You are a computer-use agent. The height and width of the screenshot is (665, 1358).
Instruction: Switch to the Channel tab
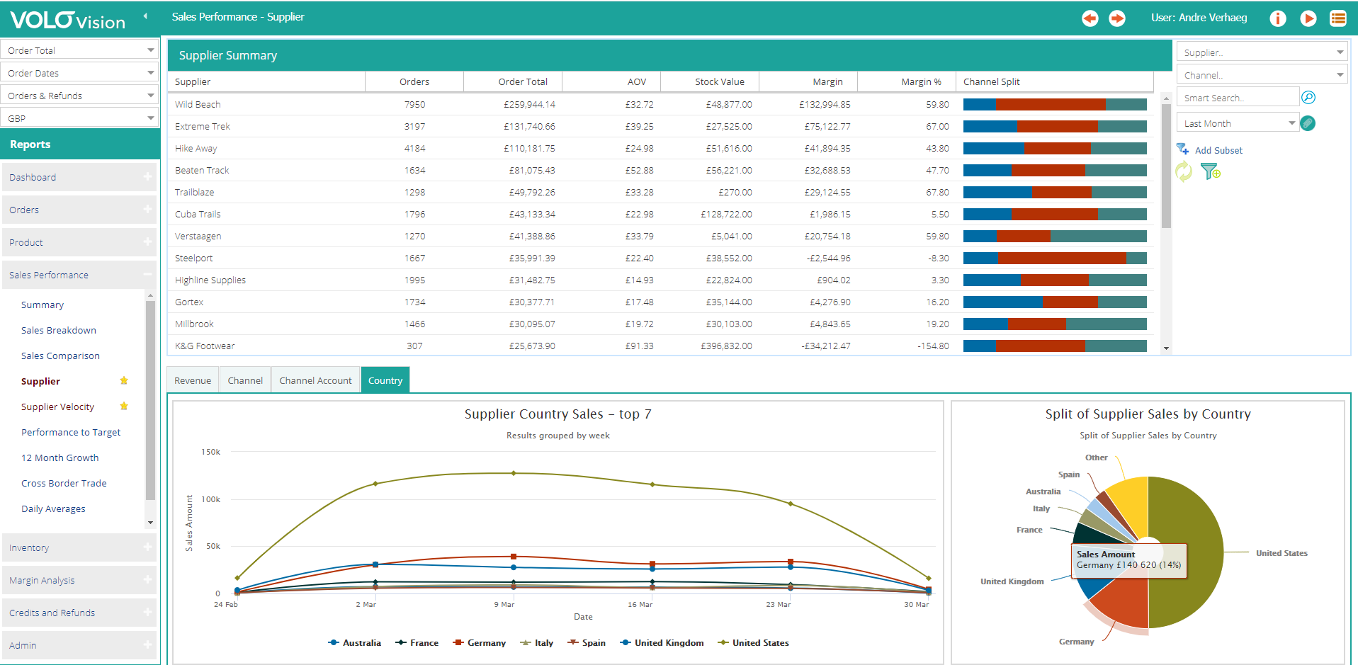245,380
